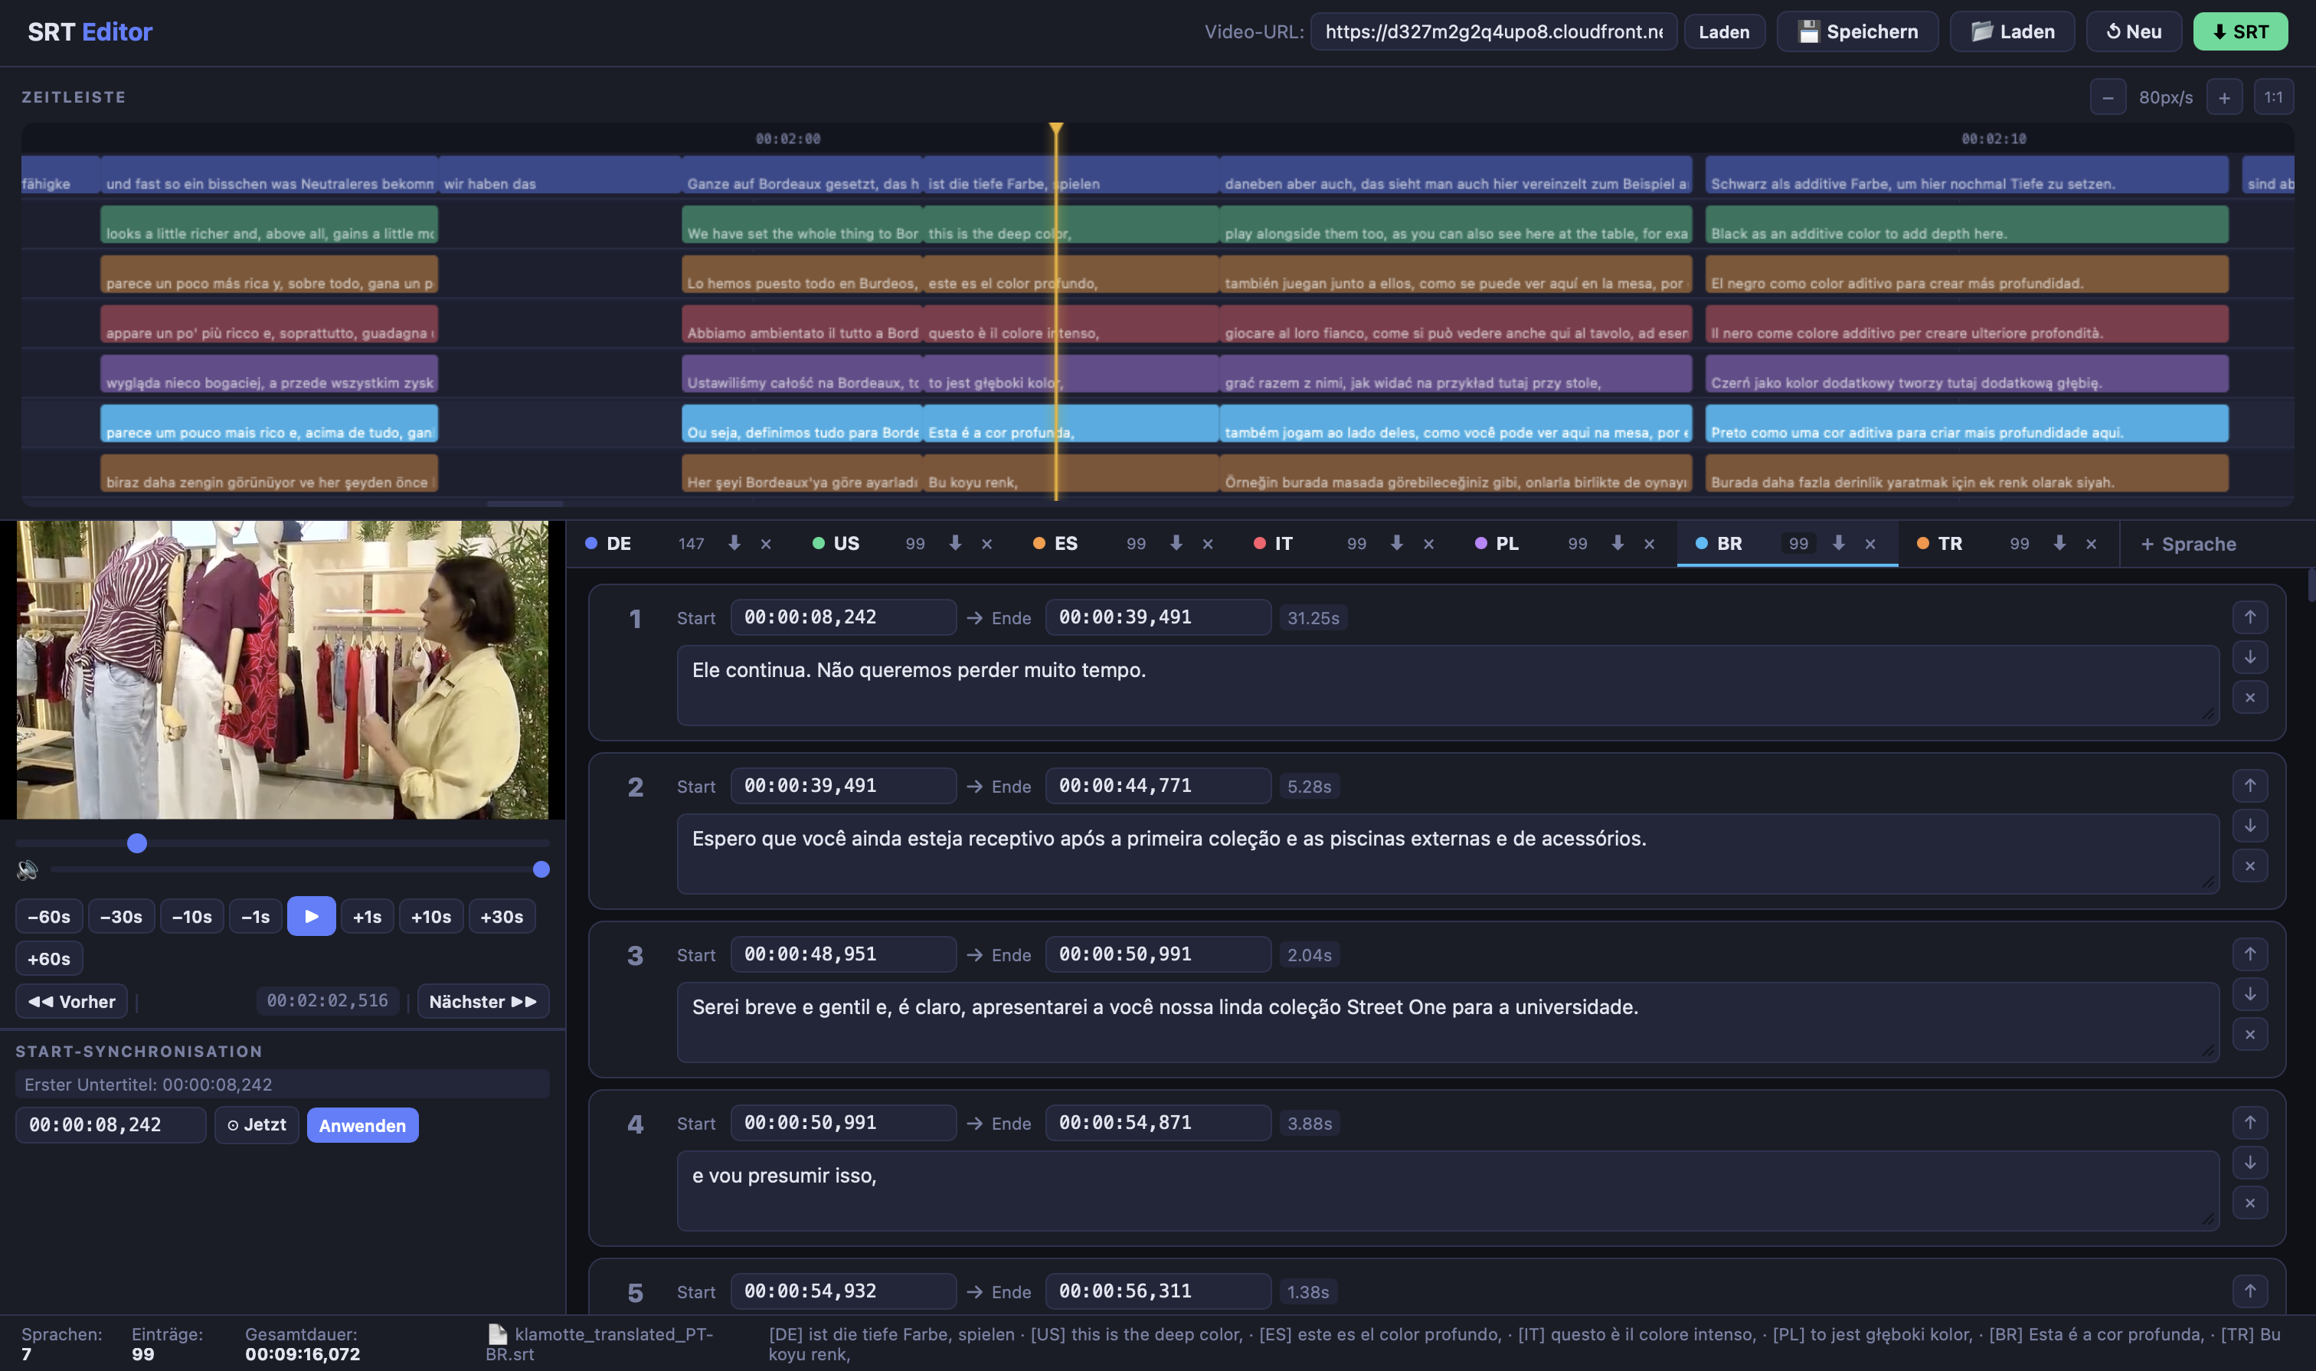Reset timeline zoom to 1:1
The height and width of the screenshot is (1371, 2316).
2272,97
